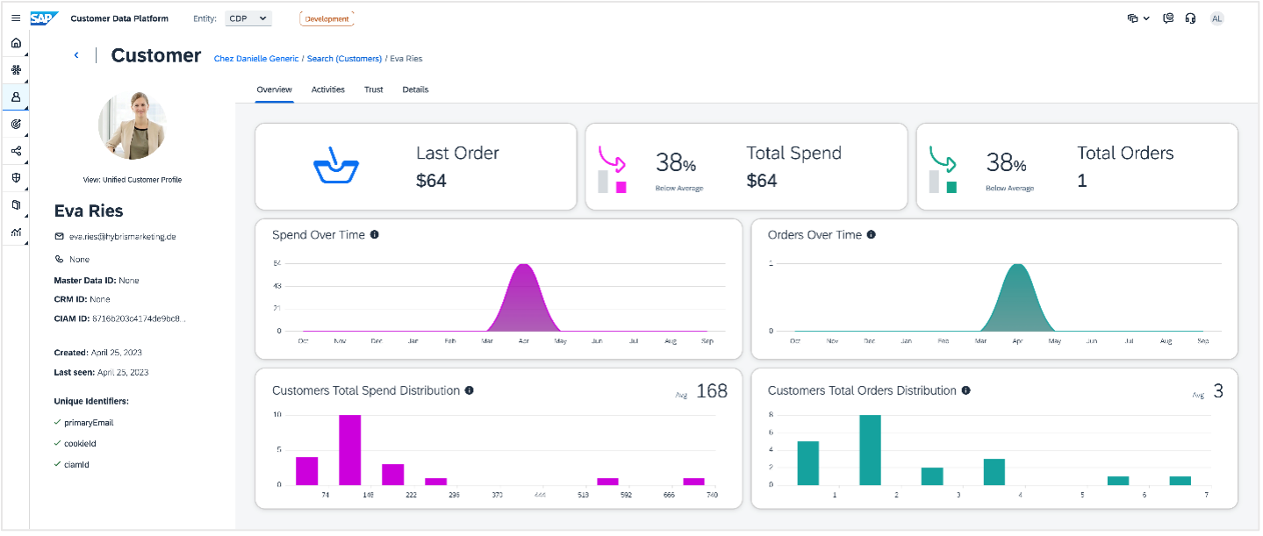The width and height of the screenshot is (1263, 536).
Task: Open the hamburger navigation menu
Action: [16, 18]
